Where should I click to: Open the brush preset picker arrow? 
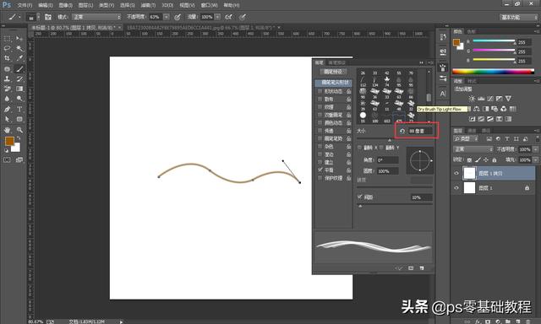38,17
